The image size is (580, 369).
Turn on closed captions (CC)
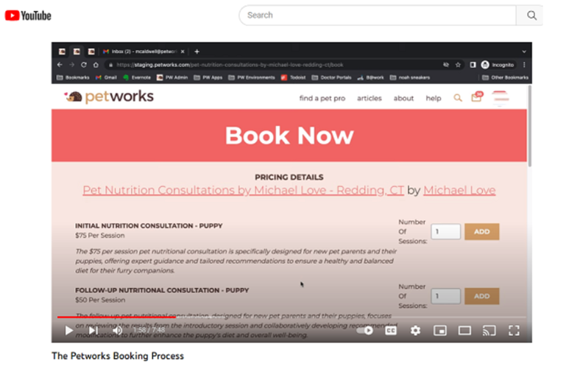coord(391,330)
